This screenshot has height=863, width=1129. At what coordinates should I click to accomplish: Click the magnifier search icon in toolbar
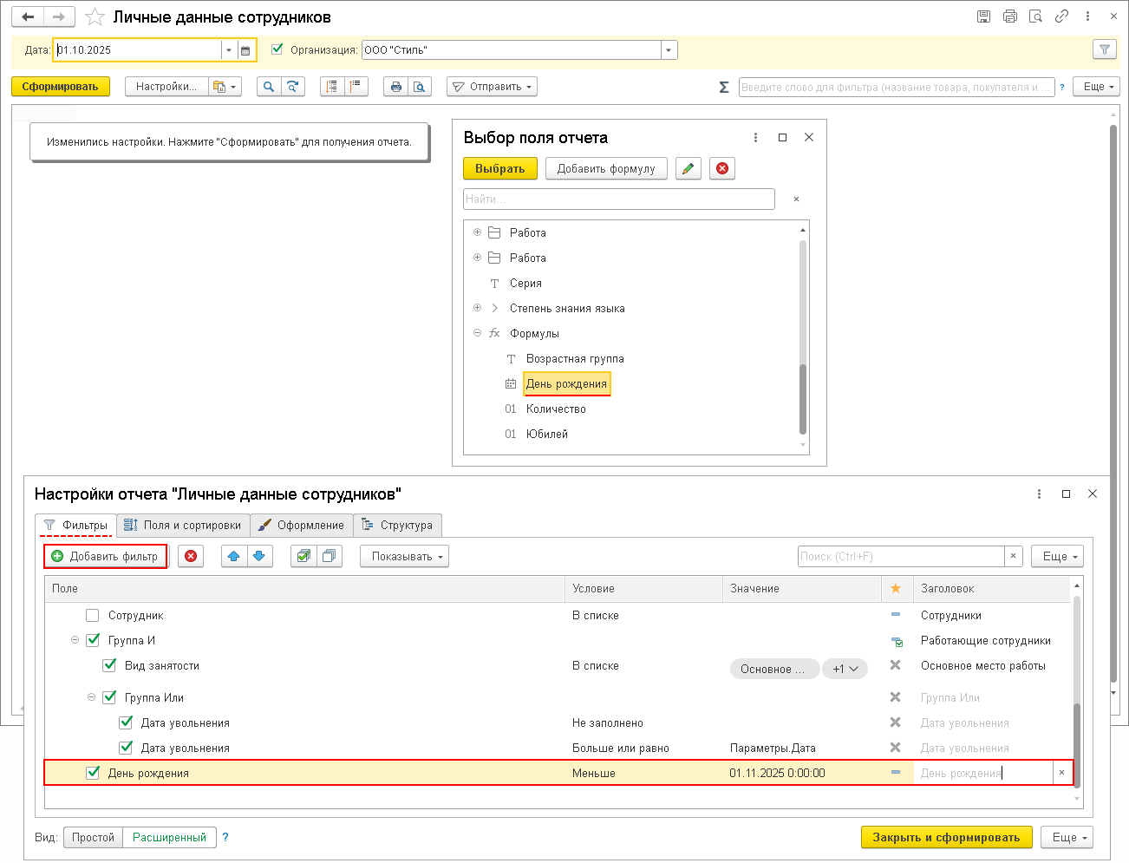click(x=269, y=87)
